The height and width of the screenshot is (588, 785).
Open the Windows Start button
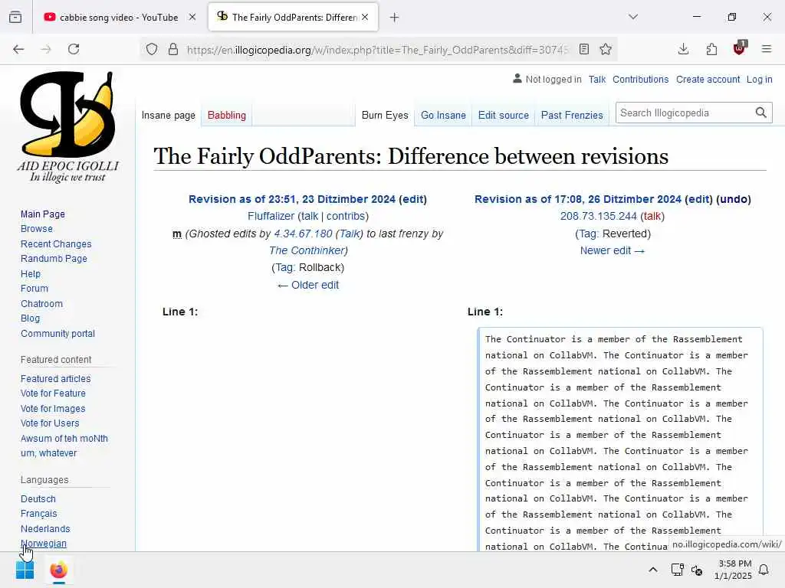pos(25,570)
